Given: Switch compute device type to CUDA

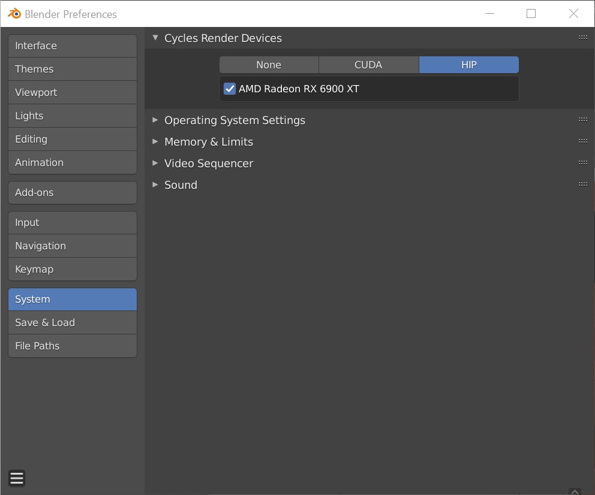Looking at the screenshot, I should [368, 65].
